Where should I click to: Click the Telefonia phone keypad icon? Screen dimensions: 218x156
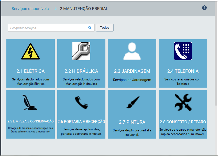pos(183,51)
